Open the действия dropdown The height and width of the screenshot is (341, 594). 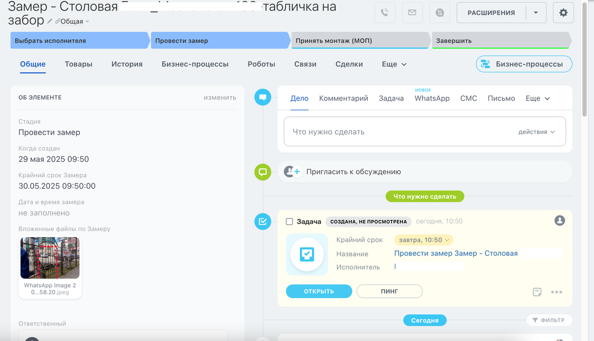tap(537, 132)
